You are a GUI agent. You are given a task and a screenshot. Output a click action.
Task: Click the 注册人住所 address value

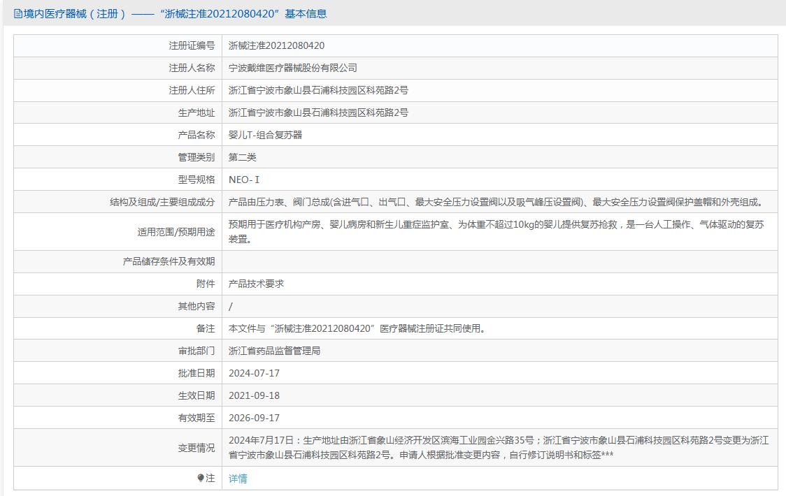[x=318, y=90]
